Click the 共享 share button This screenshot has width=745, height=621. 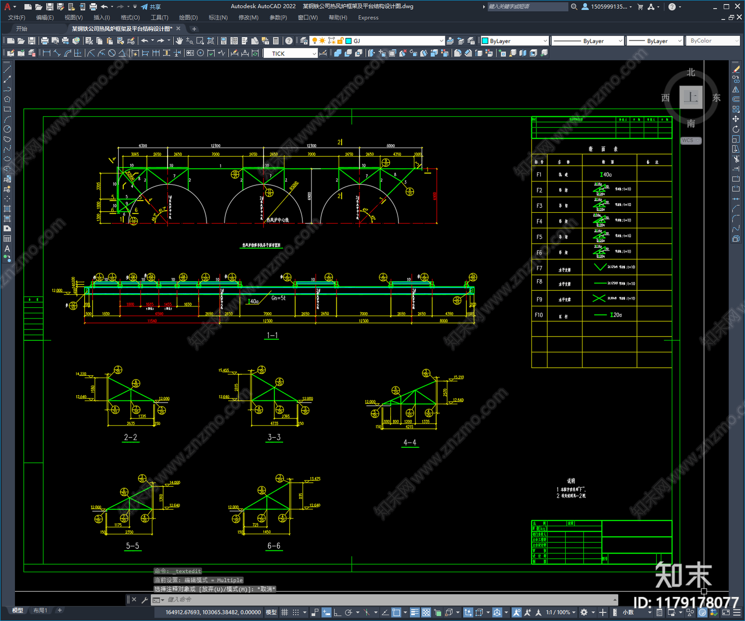pyautogui.click(x=151, y=7)
